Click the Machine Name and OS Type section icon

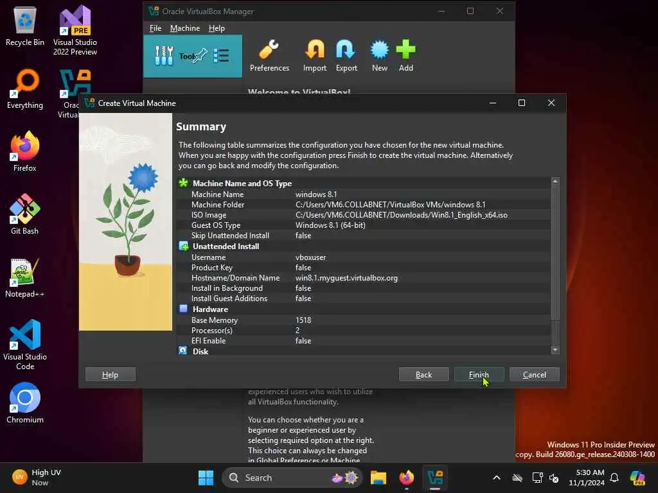click(183, 183)
